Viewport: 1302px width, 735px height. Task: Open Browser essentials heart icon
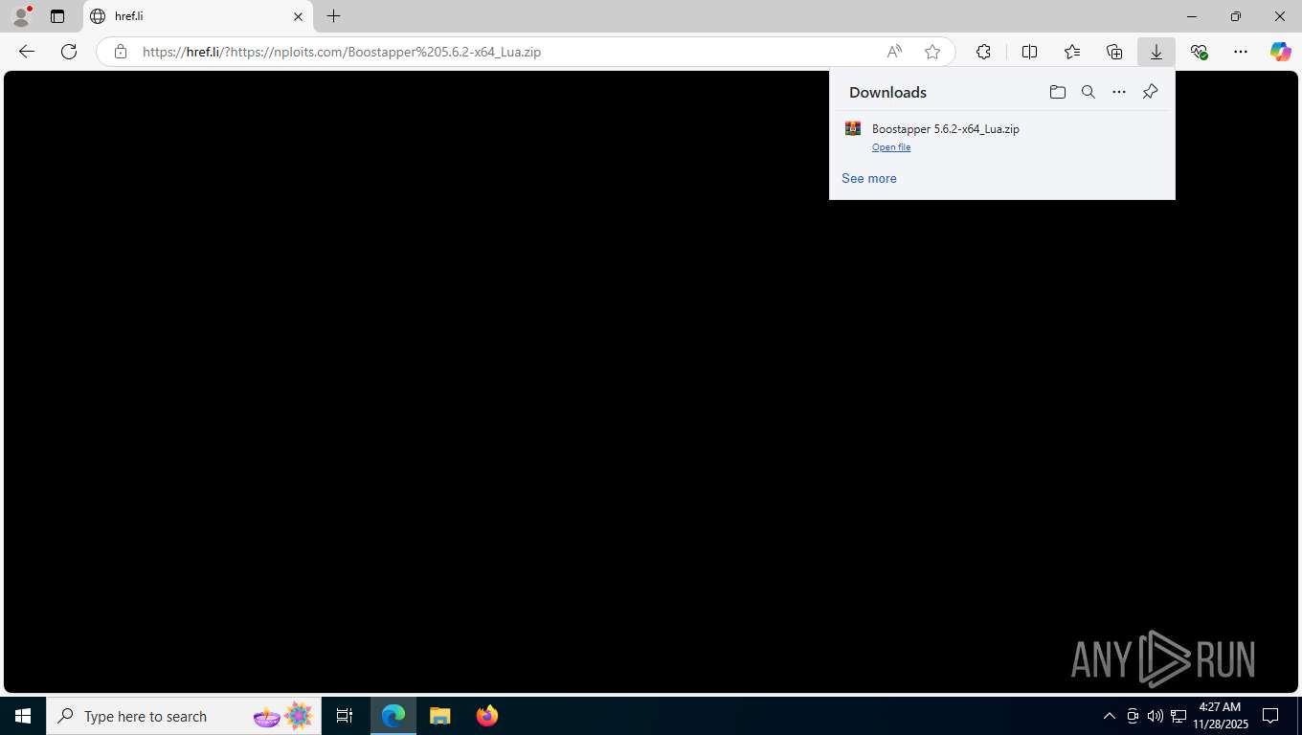coord(1199,52)
